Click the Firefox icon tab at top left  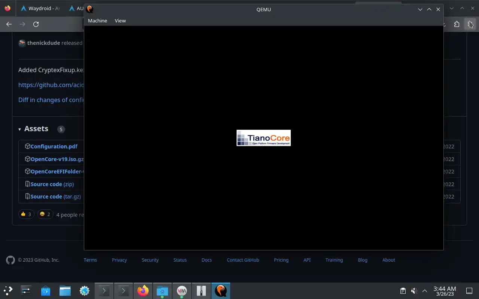tap(7, 8)
